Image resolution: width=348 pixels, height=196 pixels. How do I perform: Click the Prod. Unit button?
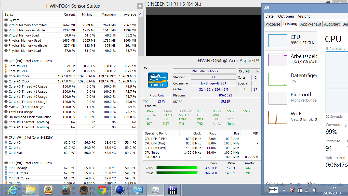[x=157, y=95]
